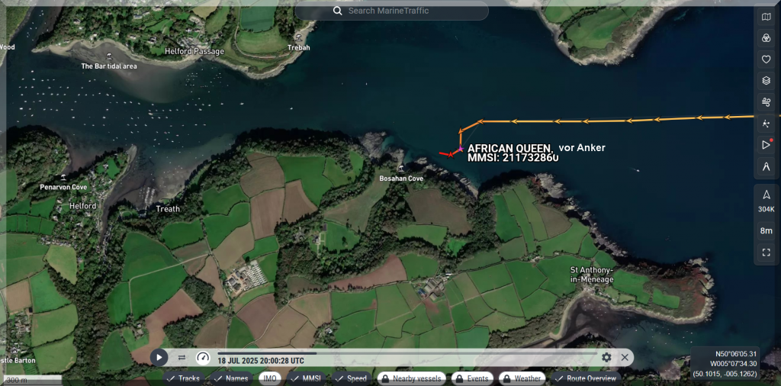Open playback settings gear
The height and width of the screenshot is (386, 781).
(x=606, y=357)
